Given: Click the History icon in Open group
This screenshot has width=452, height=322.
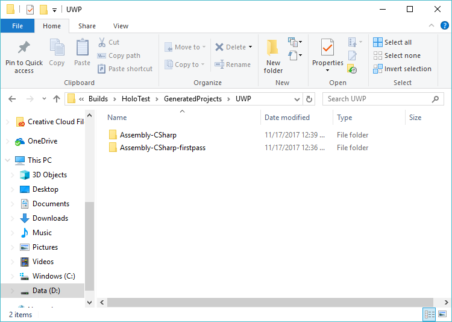Looking at the screenshot, I should pos(352,69).
